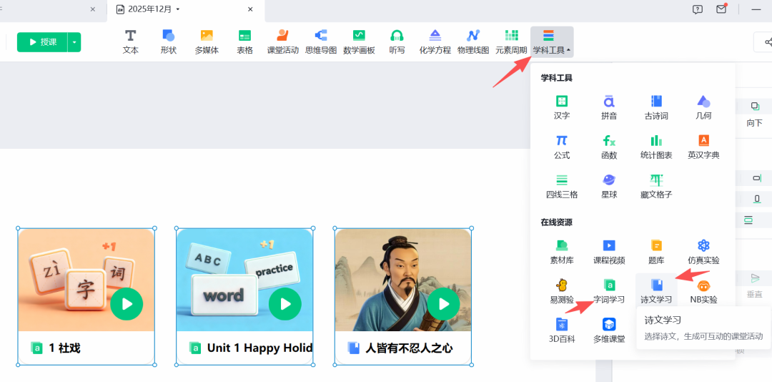The width and height of the screenshot is (772, 382).
Task: Open 课堂活动 classroom activities
Action: coord(282,42)
